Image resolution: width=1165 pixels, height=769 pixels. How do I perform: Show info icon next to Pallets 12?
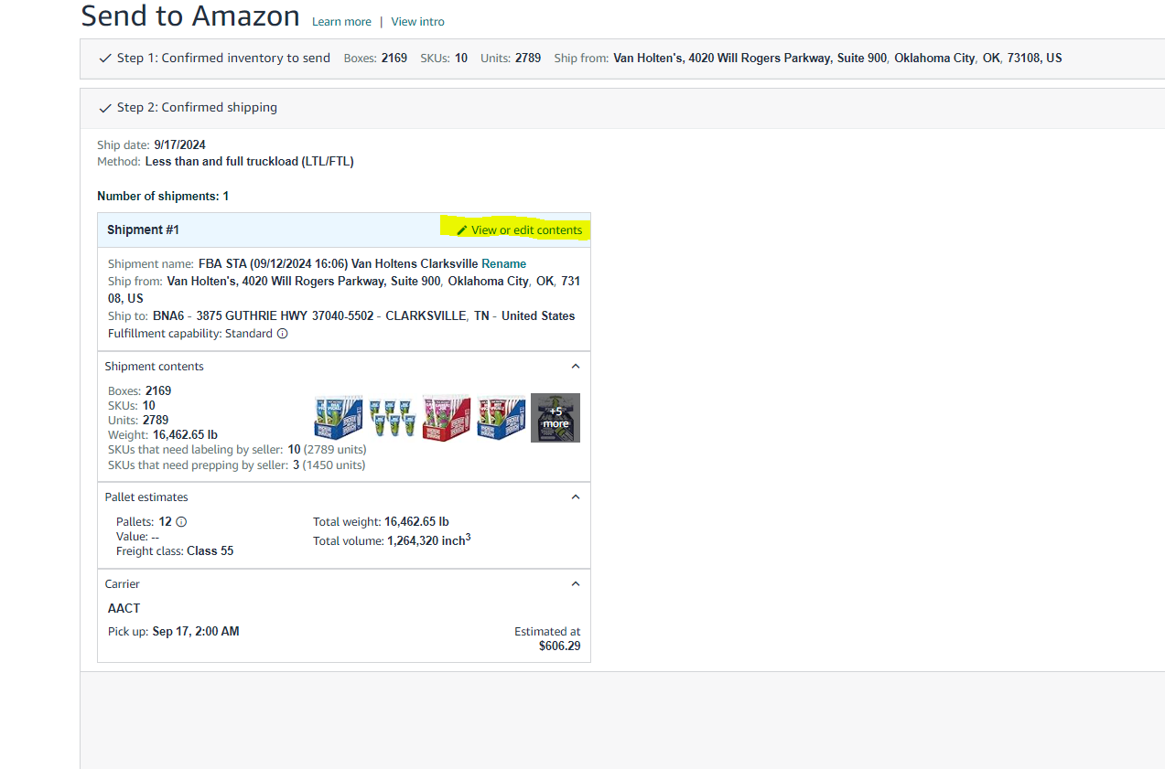[x=181, y=522]
